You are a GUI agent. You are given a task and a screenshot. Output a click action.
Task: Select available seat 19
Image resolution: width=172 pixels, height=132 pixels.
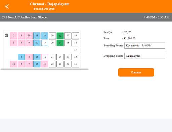pyautogui.click(x=52, y=36)
